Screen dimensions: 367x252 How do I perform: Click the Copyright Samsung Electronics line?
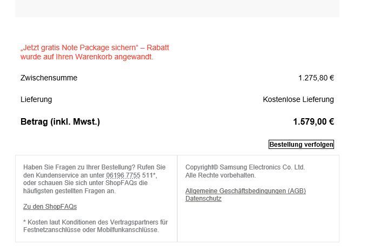point(245,167)
